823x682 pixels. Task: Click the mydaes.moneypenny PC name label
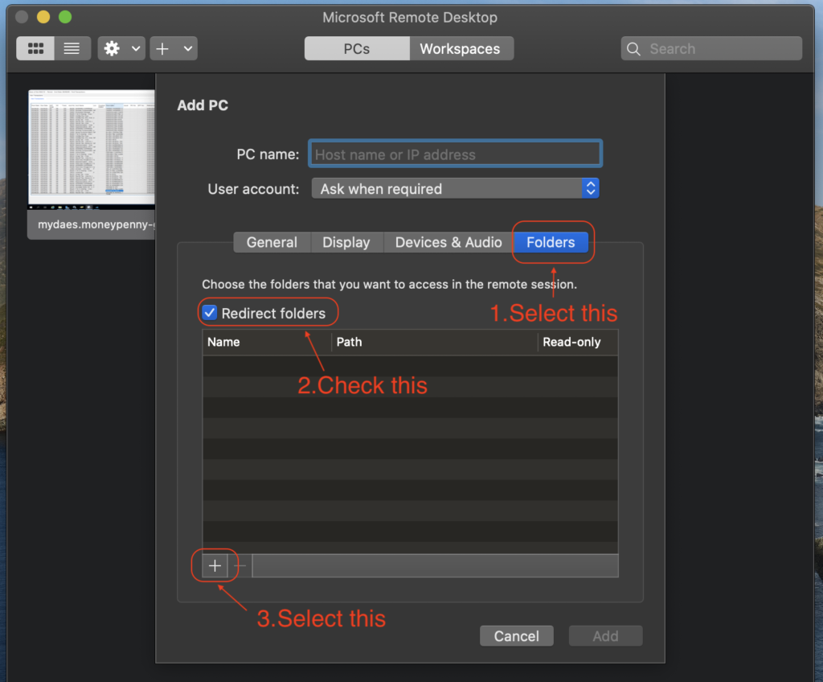[96, 224]
